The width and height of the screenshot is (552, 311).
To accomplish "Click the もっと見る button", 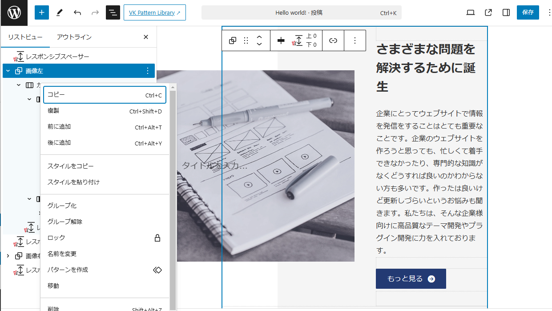I will [x=411, y=279].
